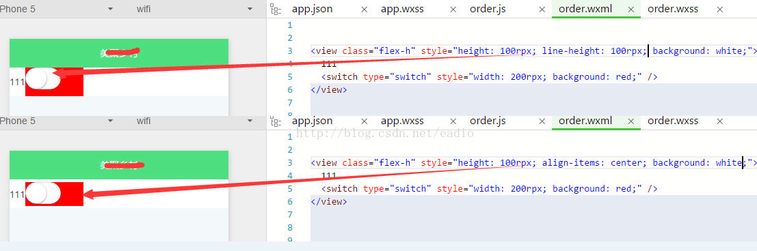Switch to order.js tab in upper editor

(x=488, y=9)
